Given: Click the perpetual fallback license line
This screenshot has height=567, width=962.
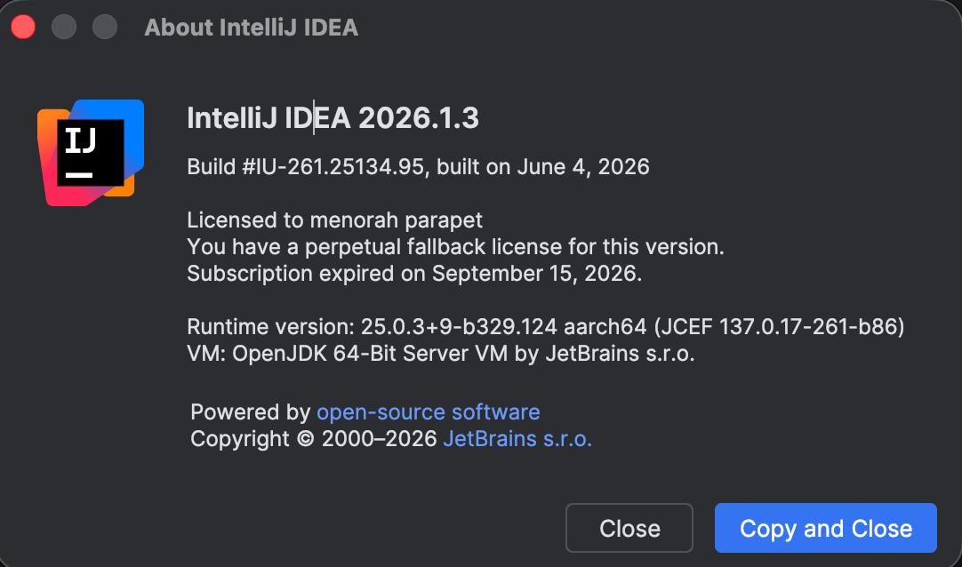Looking at the screenshot, I should pos(455,247).
